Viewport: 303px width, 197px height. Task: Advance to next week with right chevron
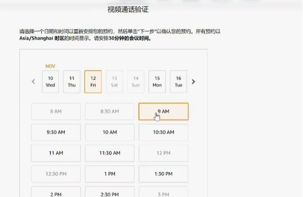193,81
